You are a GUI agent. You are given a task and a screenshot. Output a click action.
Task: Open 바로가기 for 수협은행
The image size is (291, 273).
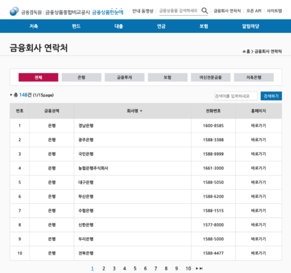258,211
